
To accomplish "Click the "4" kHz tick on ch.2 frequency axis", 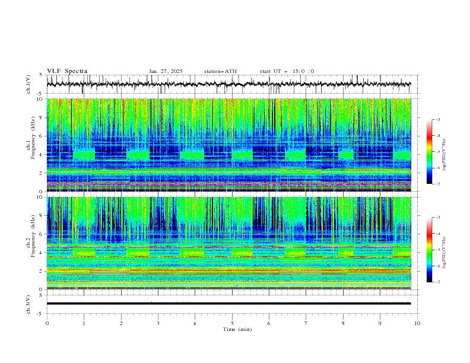I will coord(42,253).
